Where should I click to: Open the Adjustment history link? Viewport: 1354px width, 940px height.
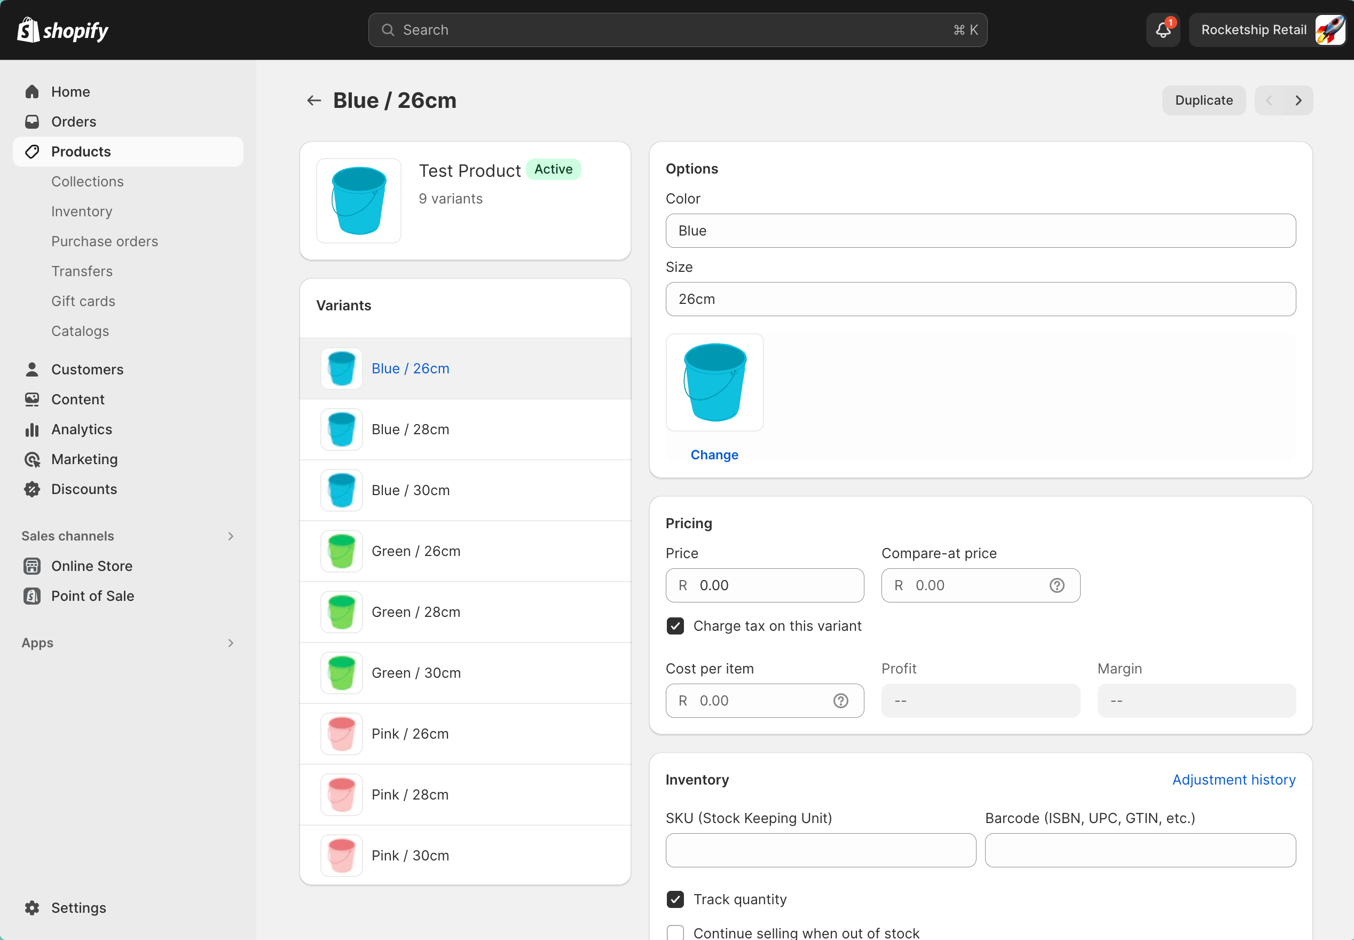click(1233, 780)
